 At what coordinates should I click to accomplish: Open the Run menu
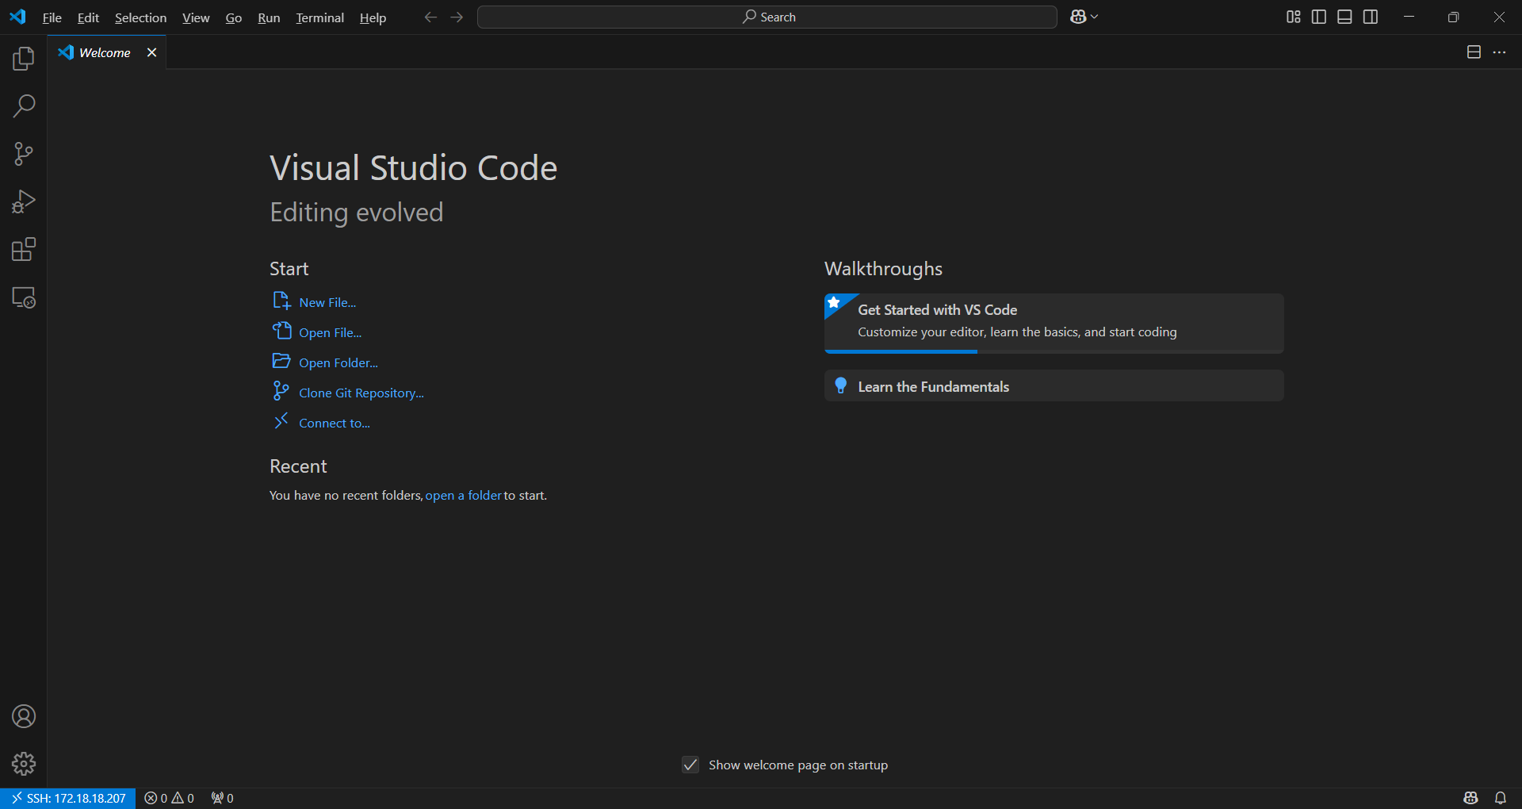coord(269,17)
